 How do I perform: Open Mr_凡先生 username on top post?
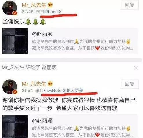tap(34, 5)
